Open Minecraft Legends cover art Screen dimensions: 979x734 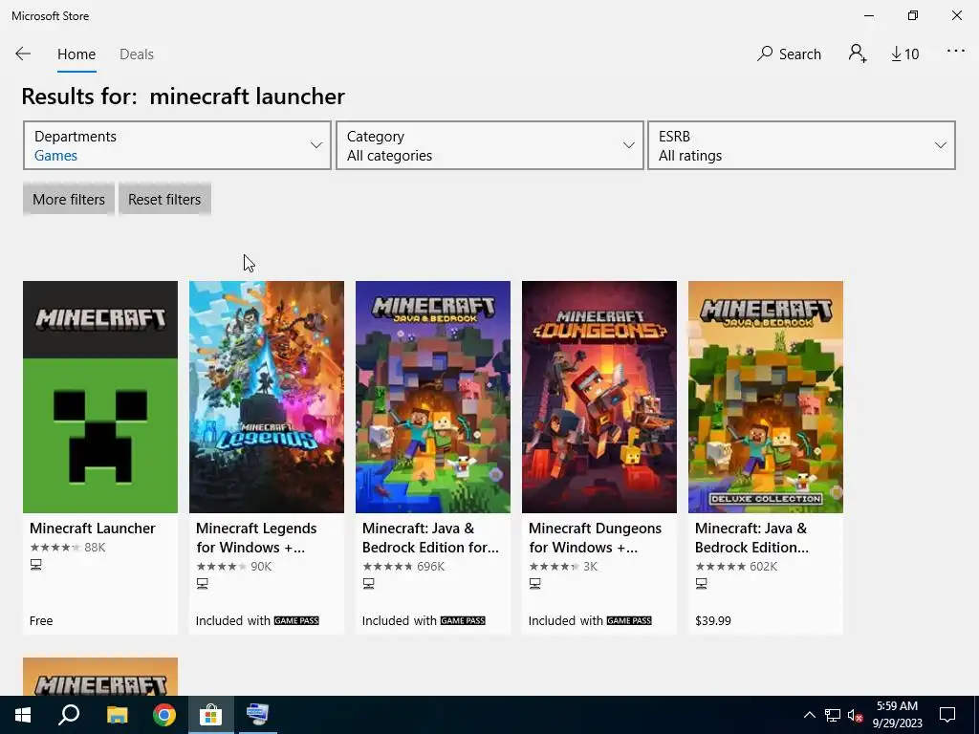pos(267,397)
